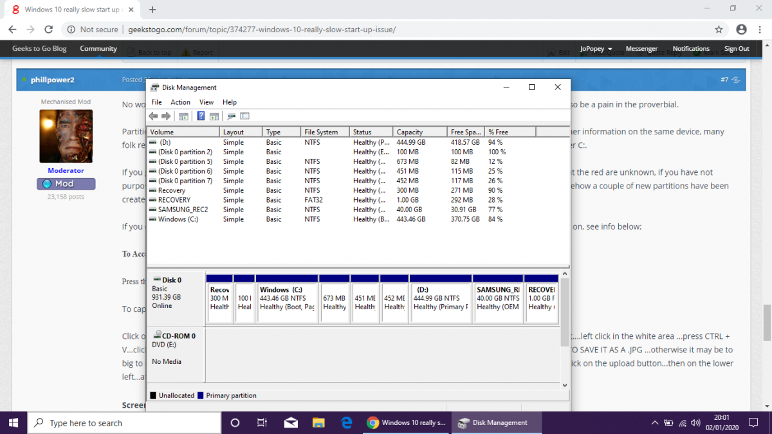The image size is (772, 434).
Task: Open Chrome's three-dot menu
Action: [x=760, y=29]
